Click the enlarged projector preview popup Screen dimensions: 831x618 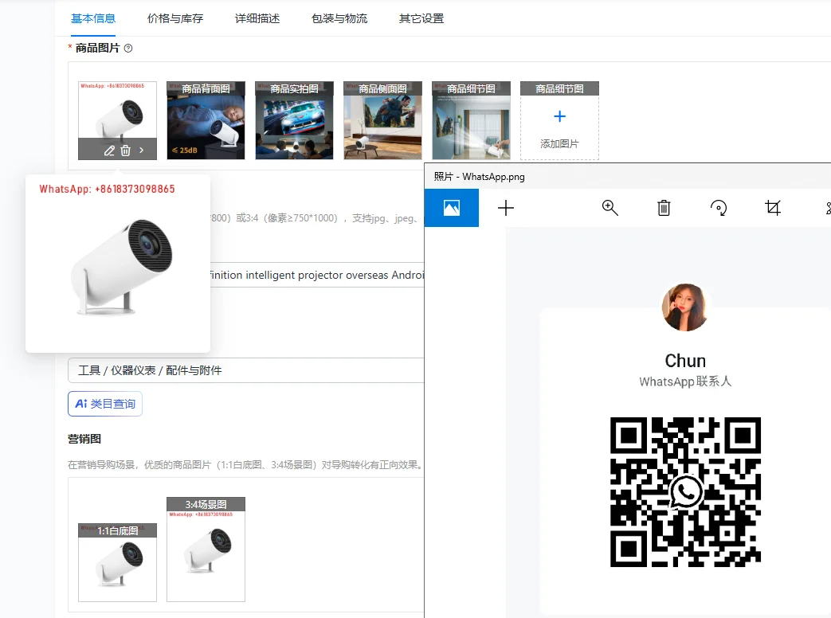[x=118, y=264]
